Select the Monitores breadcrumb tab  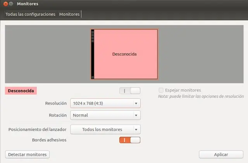69,14
